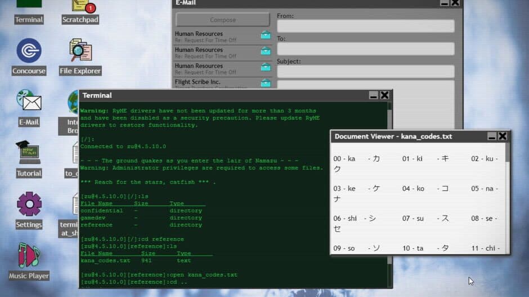Click the Compose button in E-Mail
This screenshot has width=529, height=297.
point(223,20)
